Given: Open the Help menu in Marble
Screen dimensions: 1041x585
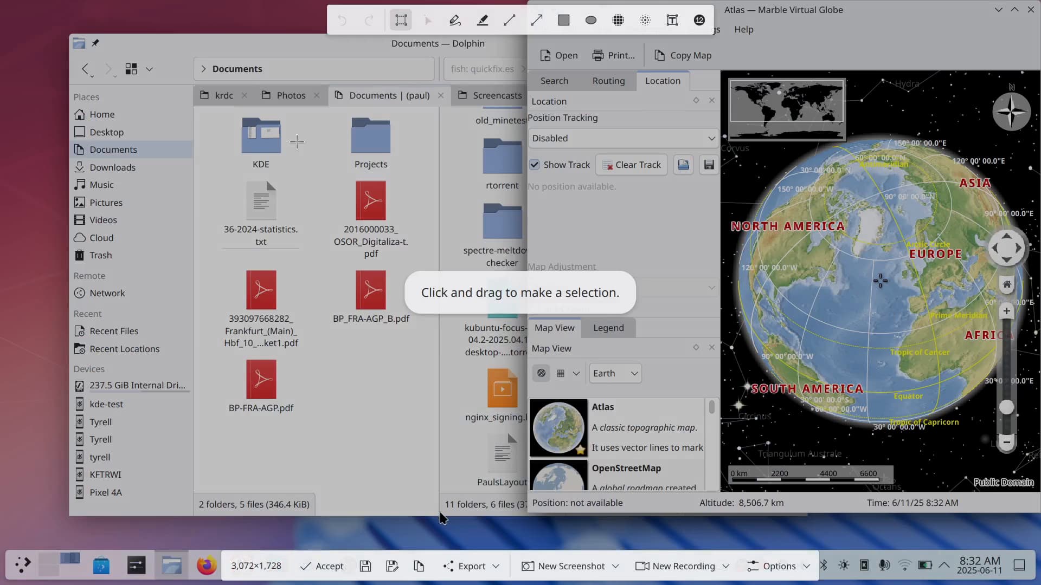Looking at the screenshot, I should click(x=743, y=29).
